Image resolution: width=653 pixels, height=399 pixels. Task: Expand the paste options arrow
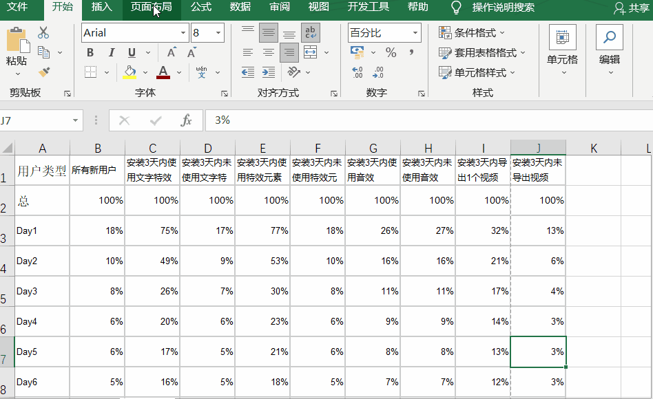click(17, 74)
